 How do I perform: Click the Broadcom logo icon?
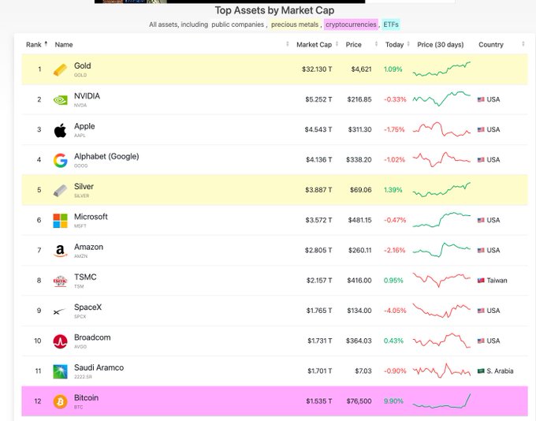(60, 341)
